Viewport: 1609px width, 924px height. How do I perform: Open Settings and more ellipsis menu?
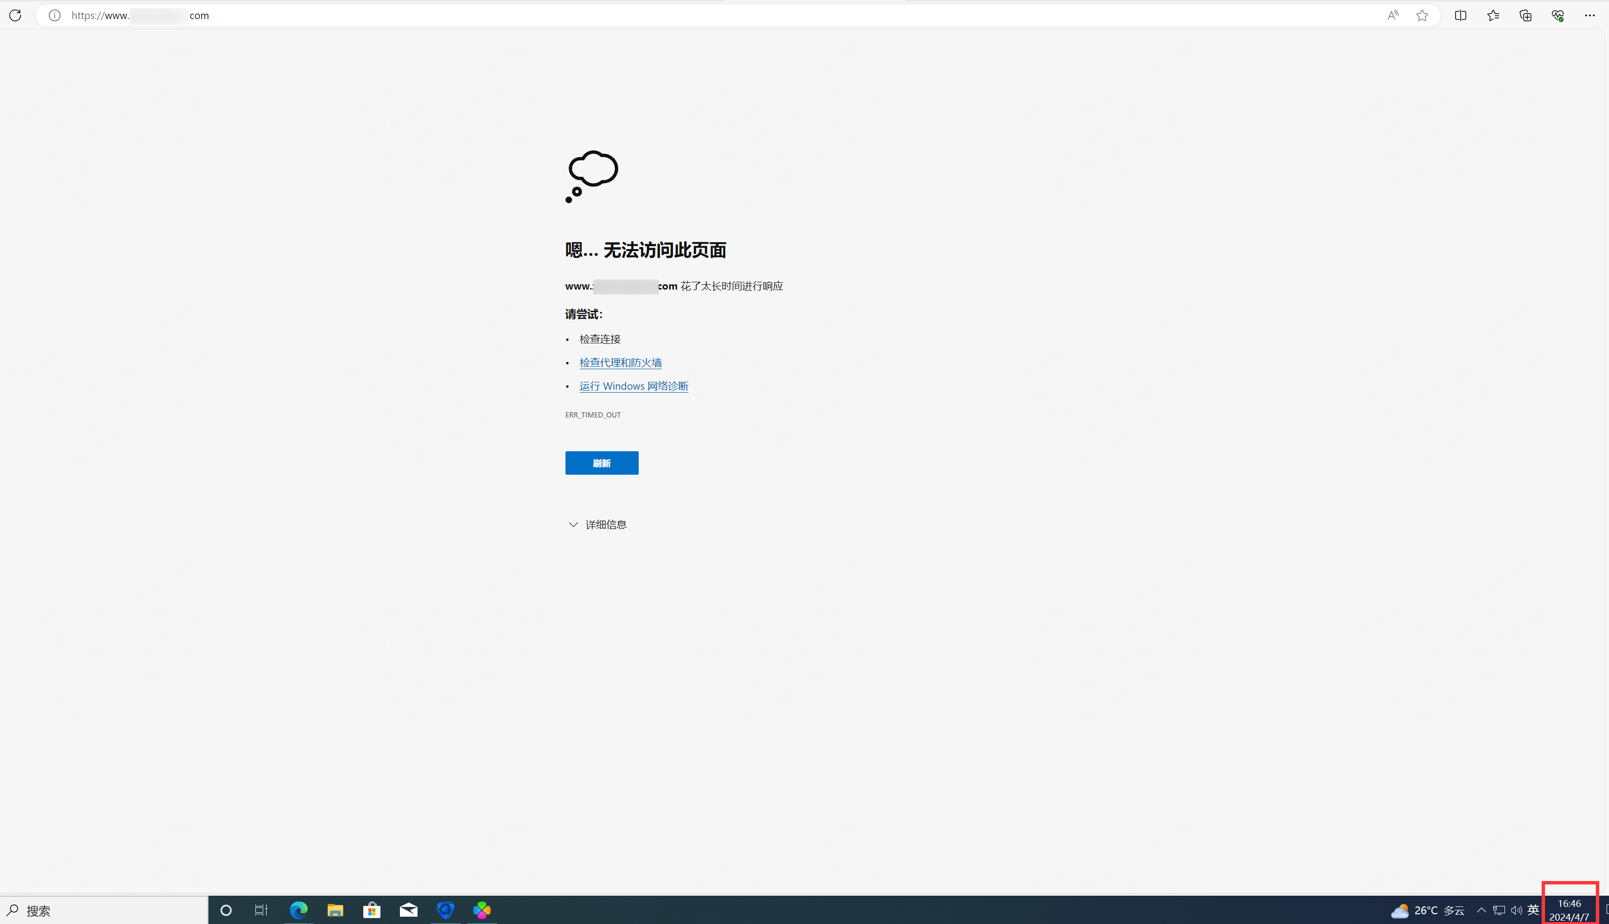pyautogui.click(x=1589, y=15)
